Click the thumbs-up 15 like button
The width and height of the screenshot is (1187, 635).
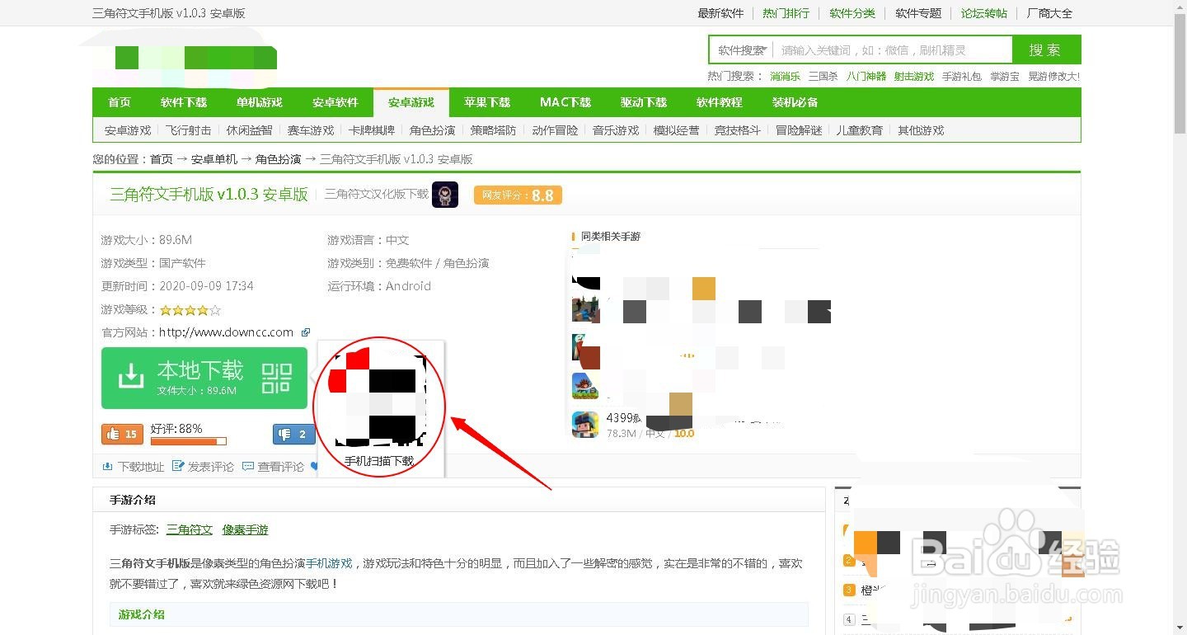[x=122, y=434]
